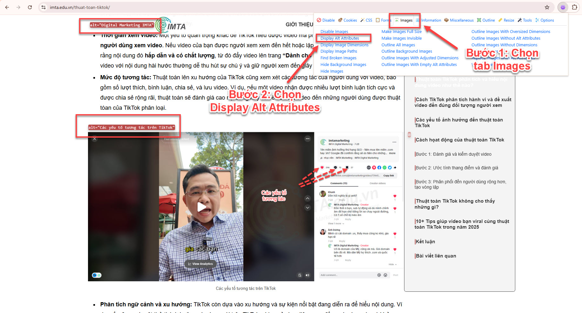The height and width of the screenshot is (313, 582).
Task: Choose Outline Images With Adjusted Dimensions
Action: (x=420, y=58)
